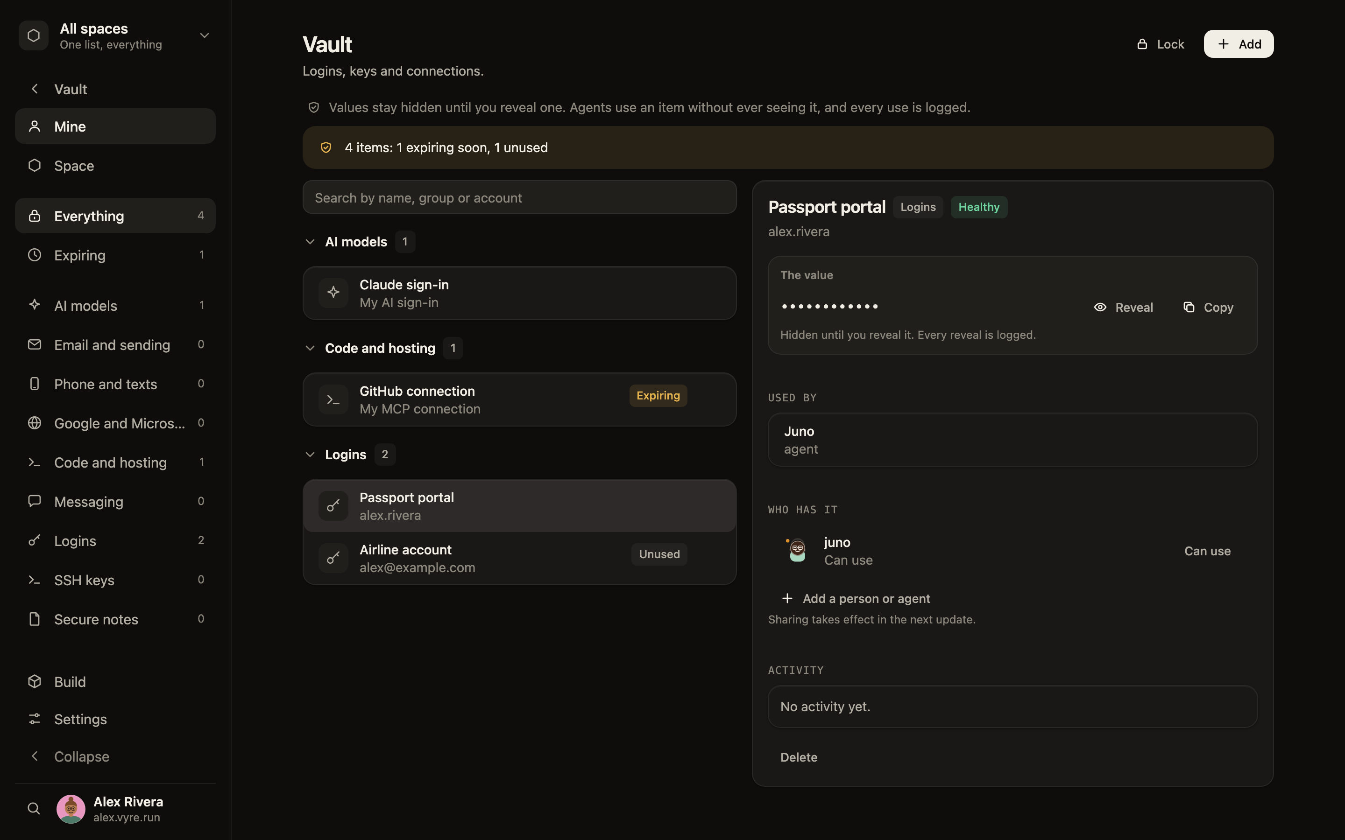The width and height of the screenshot is (1345, 840).
Task: Filter by Secure notes category
Action: tap(115, 619)
